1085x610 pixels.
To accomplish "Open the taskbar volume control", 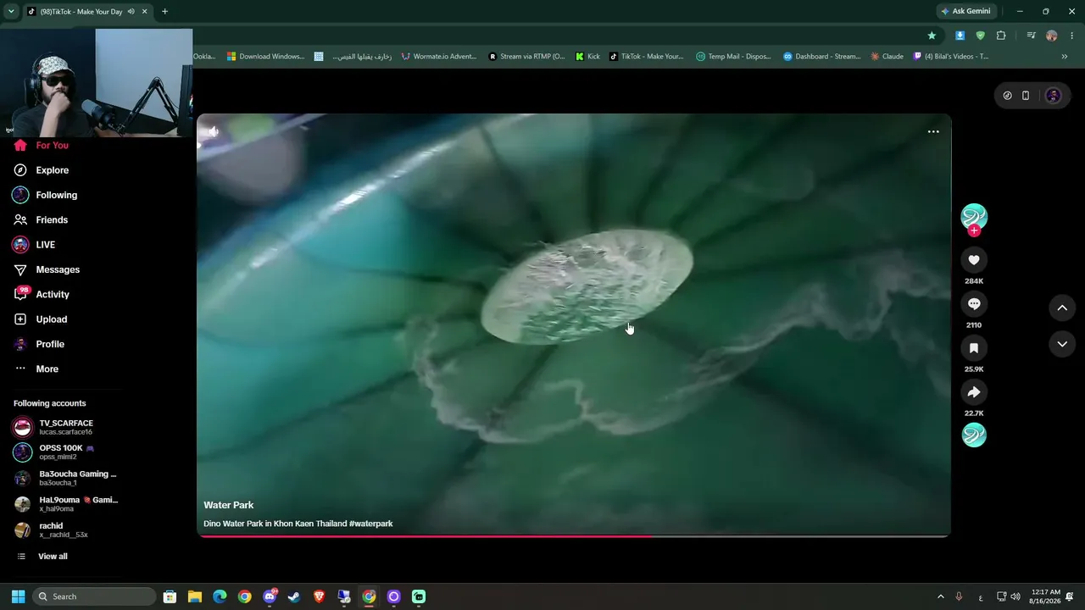I will point(1015,596).
